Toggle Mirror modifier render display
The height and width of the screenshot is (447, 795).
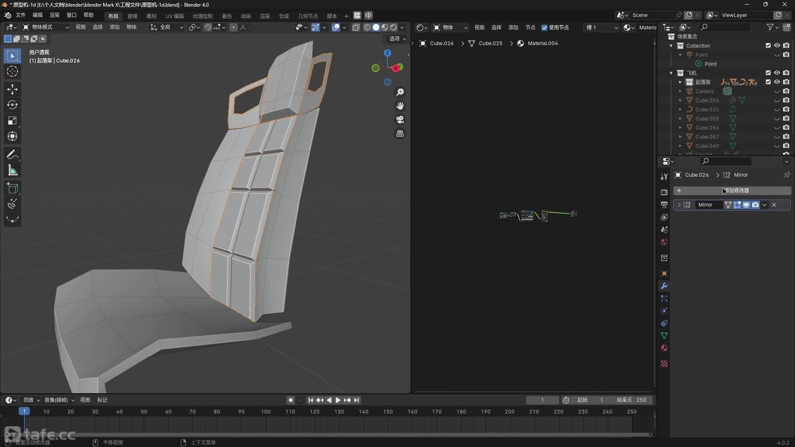[x=755, y=205]
